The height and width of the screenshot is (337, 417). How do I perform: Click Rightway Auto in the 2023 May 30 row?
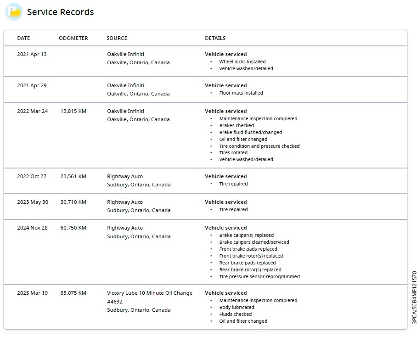tap(125, 202)
